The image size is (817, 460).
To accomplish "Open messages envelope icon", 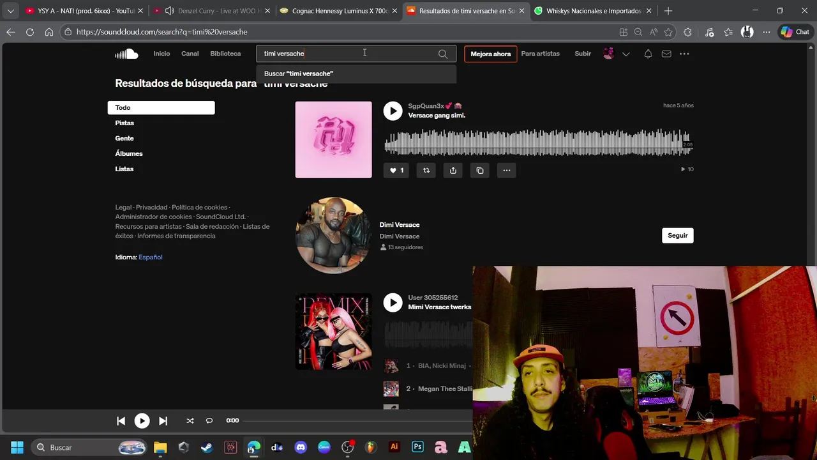I will pos(666,54).
